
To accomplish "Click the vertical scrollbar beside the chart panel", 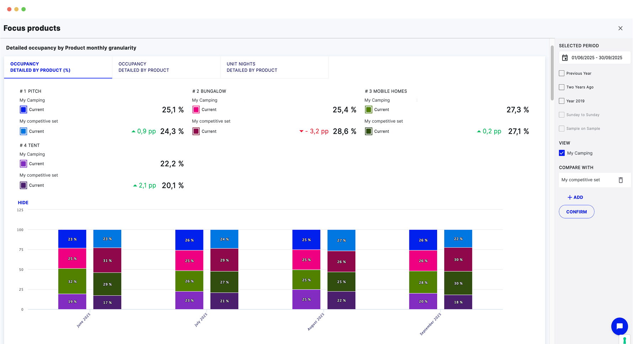I will [552, 73].
